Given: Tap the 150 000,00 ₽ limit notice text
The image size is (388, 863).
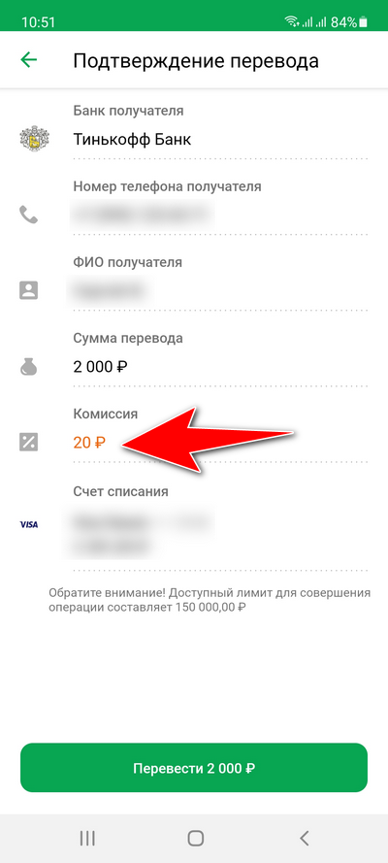Looking at the screenshot, I should pos(210,601).
